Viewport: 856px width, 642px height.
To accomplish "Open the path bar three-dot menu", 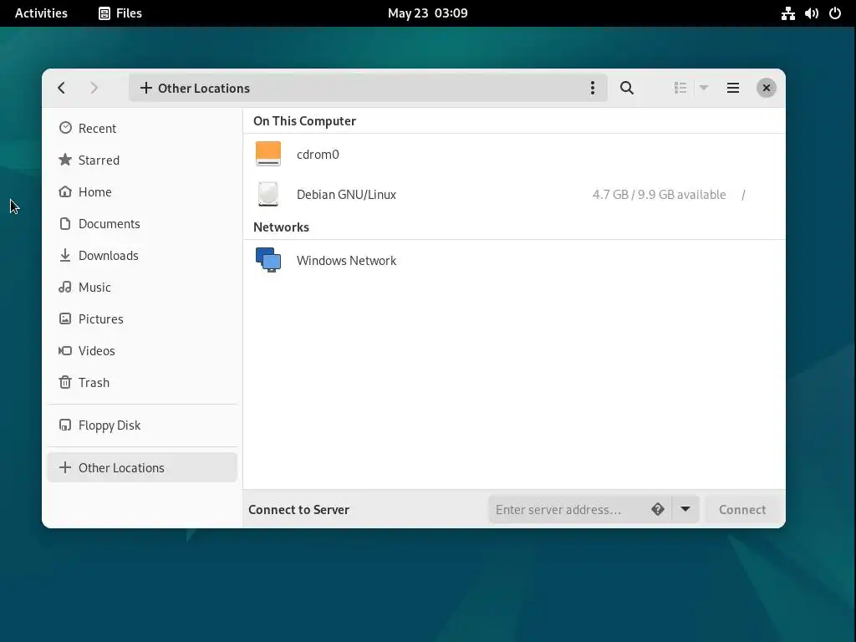I will point(593,88).
